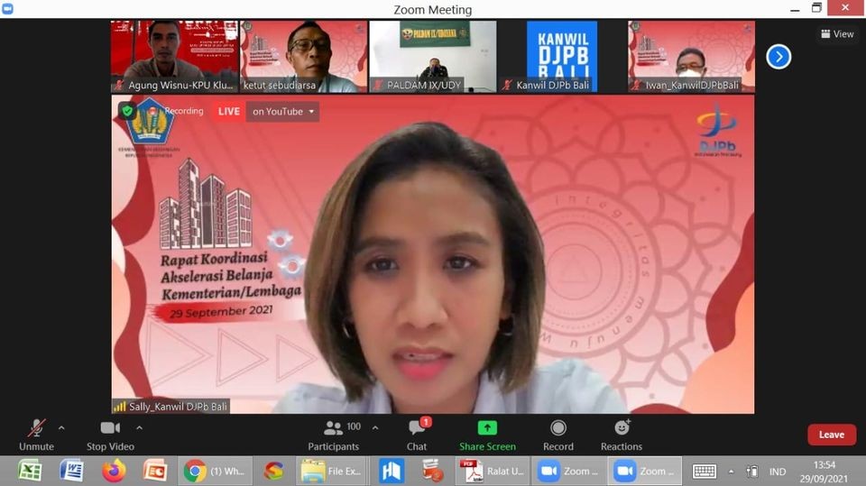Expand audio options arrow next to Unmute
This screenshot has width=866, height=486.
(61, 427)
